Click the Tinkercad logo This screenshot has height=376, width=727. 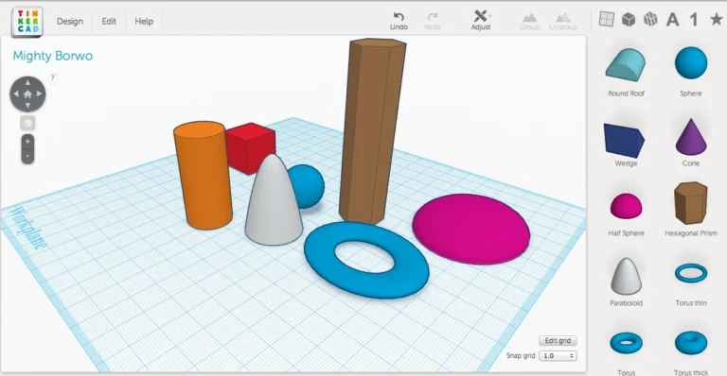pyautogui.click(x=27, y=22)
